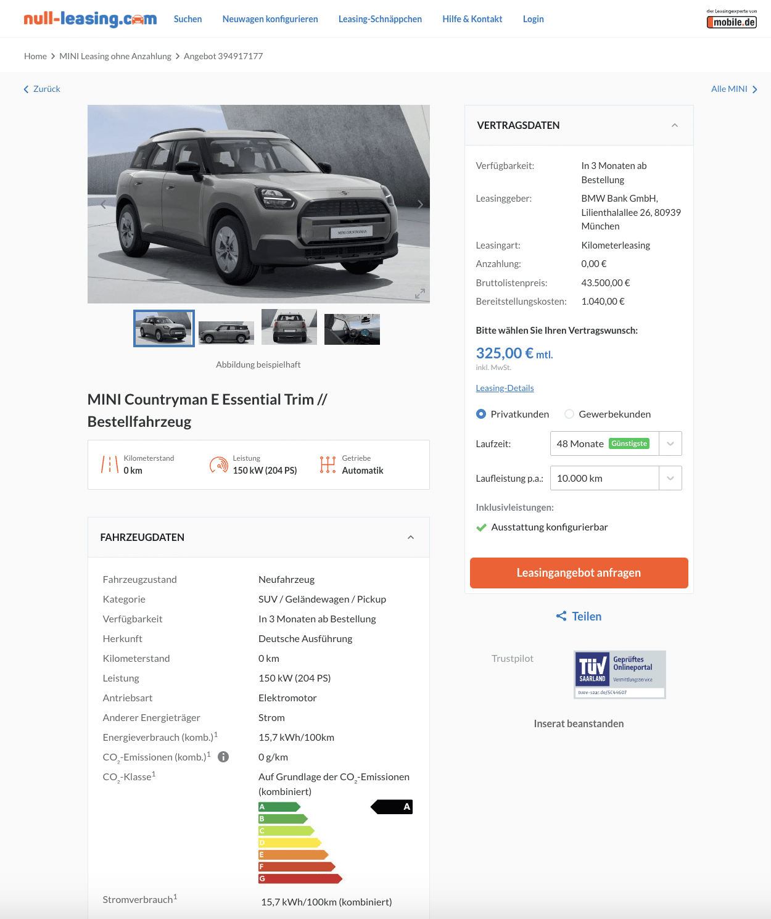771x919 pixels.
Task: Click the mobile.de logo
Action: 732,19
